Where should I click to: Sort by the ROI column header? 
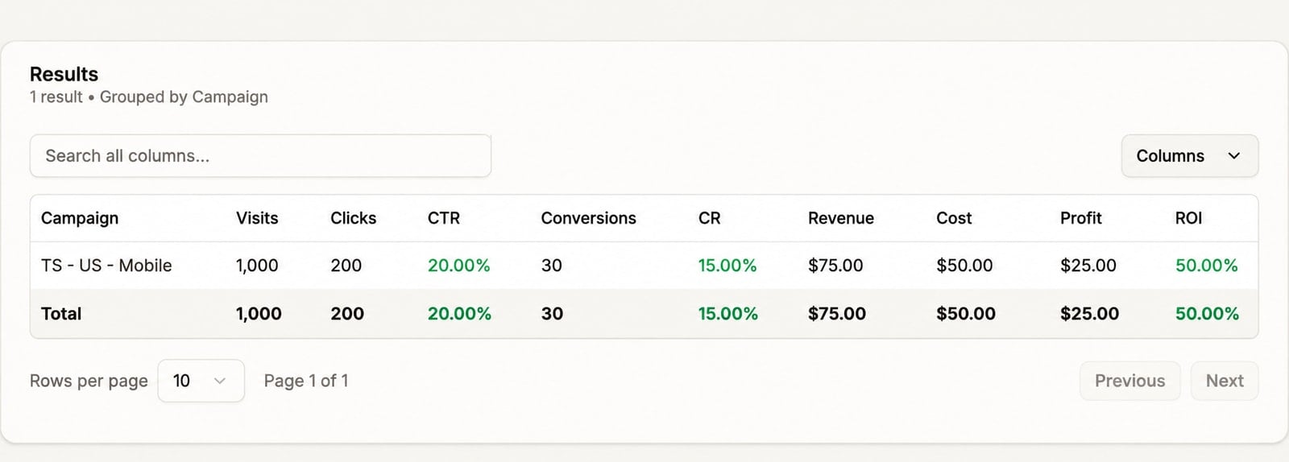(x=1188, y=218)
